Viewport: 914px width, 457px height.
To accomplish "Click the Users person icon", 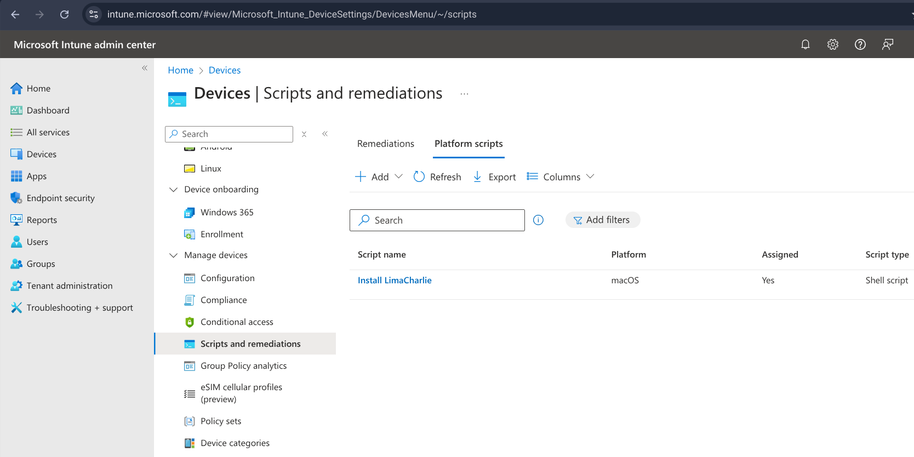I will click(x=16, y=242).
